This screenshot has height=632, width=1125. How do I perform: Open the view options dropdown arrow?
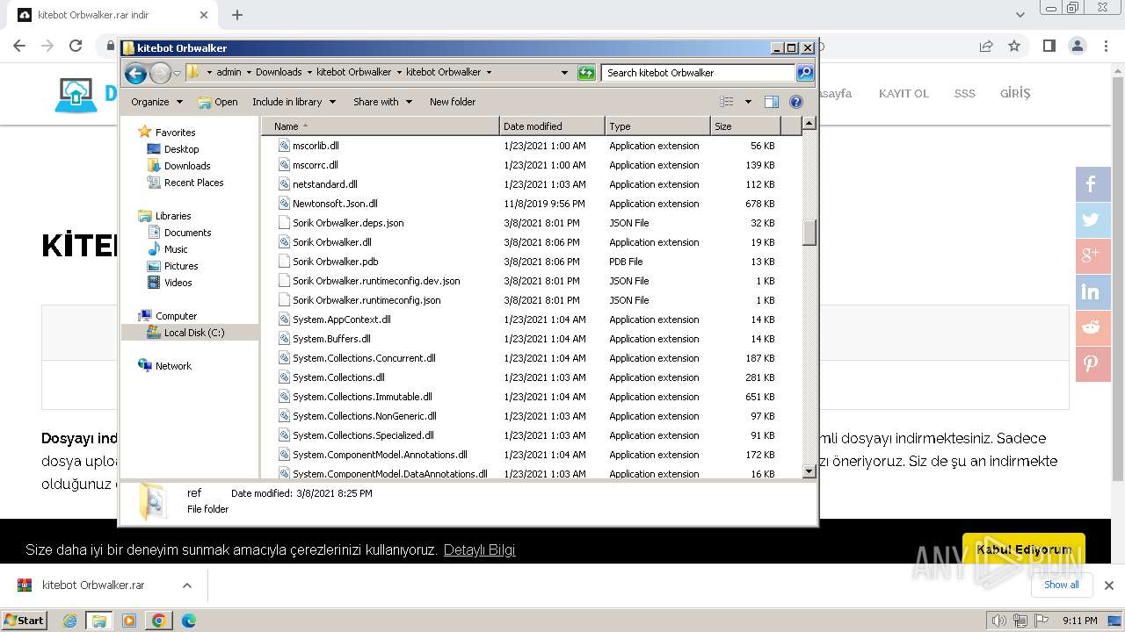pyautogui.click(x=748, y=102)
